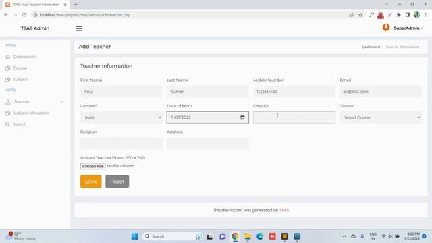Focus the First Name field
Image resolution: width=432 pixels, height=243 pixels.
[x=122, y=92]
